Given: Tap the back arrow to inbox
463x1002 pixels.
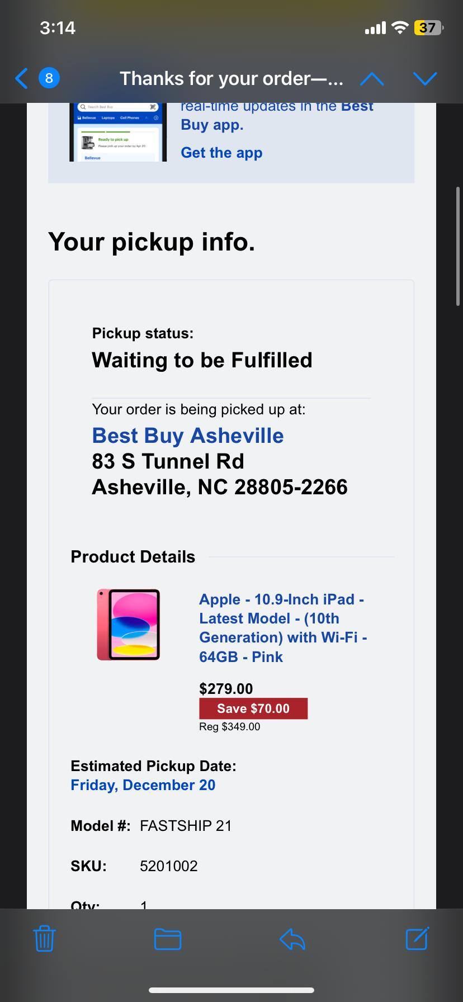Looking at the screenshot, I should 21,78.
